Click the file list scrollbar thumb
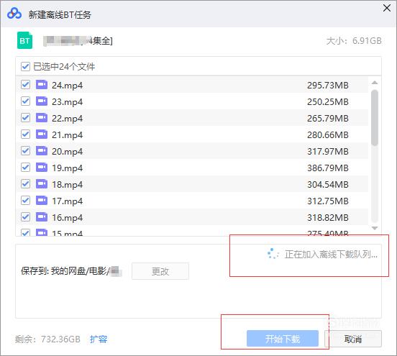Screen dimensions: 397x356 (x=375, y=118)
